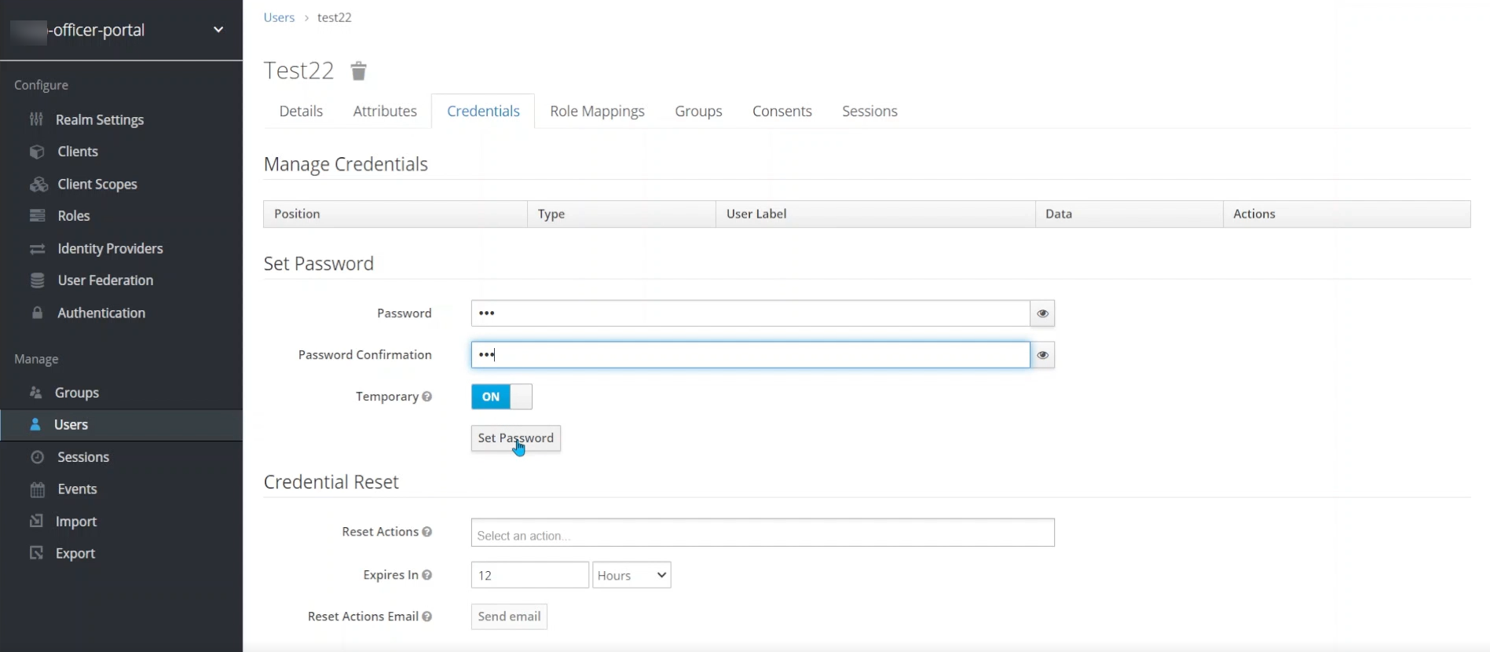
Task: Click the Data column header
Action: click(1129, 214)
